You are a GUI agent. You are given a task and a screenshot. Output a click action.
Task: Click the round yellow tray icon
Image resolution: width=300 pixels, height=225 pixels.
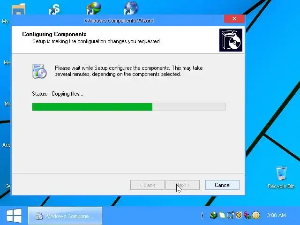click(x=256, y=215)
